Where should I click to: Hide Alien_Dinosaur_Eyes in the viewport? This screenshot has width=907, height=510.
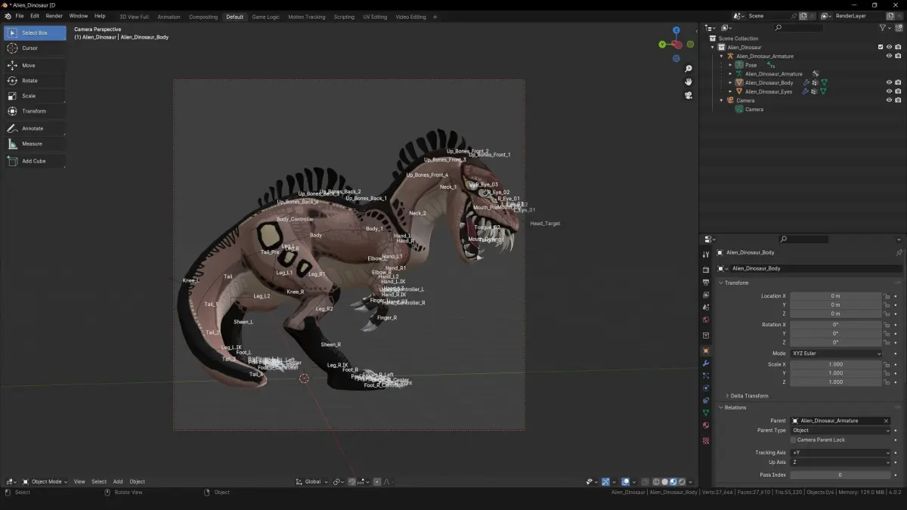(x=889, y=91)
